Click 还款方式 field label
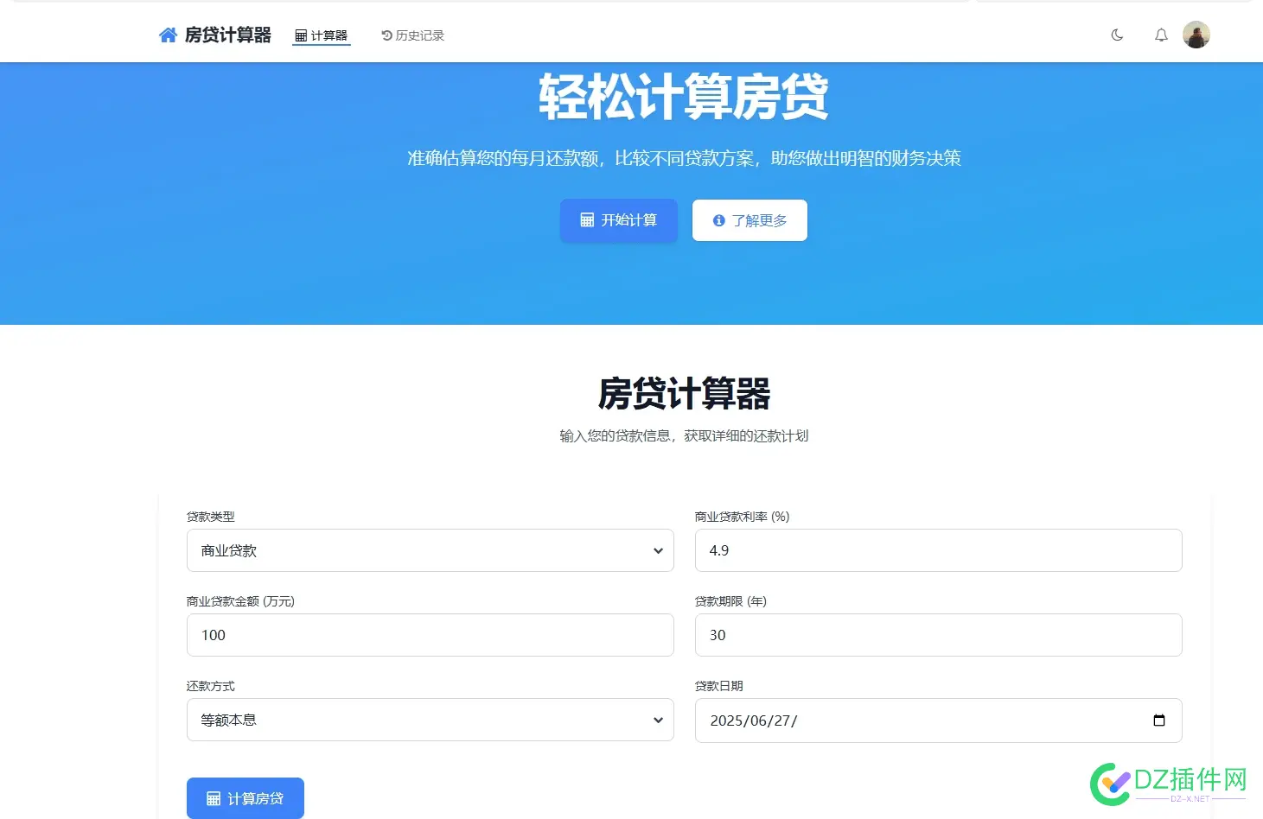Viewport: 1263px width, 819px height. (211, 686)
